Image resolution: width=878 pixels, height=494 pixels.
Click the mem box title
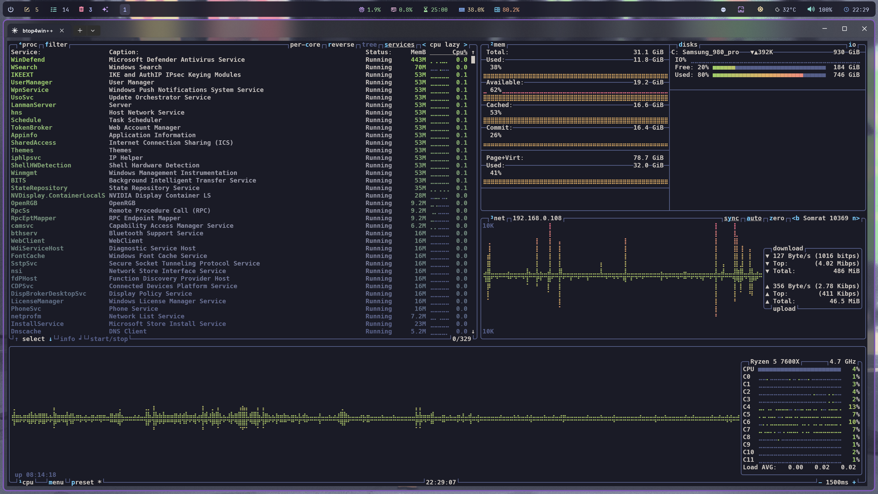498,45
